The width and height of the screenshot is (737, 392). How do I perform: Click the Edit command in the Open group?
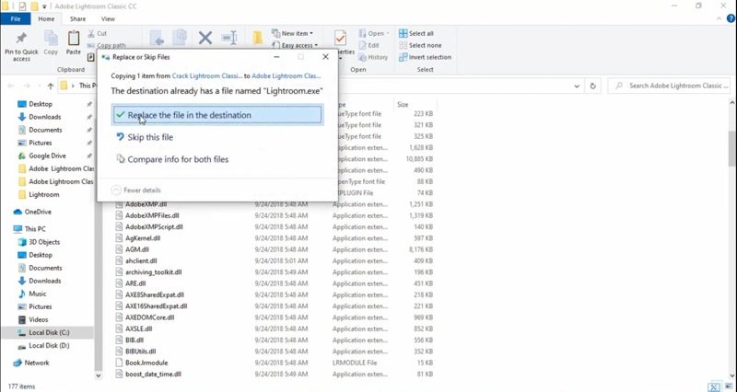pos(369,45)
